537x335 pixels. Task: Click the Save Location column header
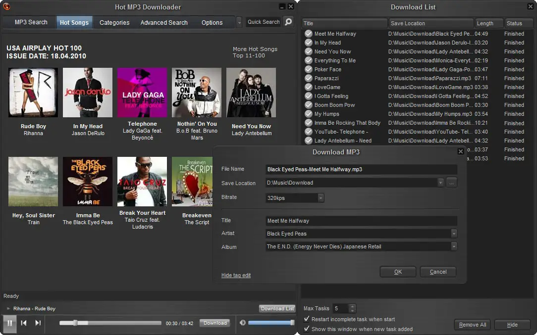point(431,23)
